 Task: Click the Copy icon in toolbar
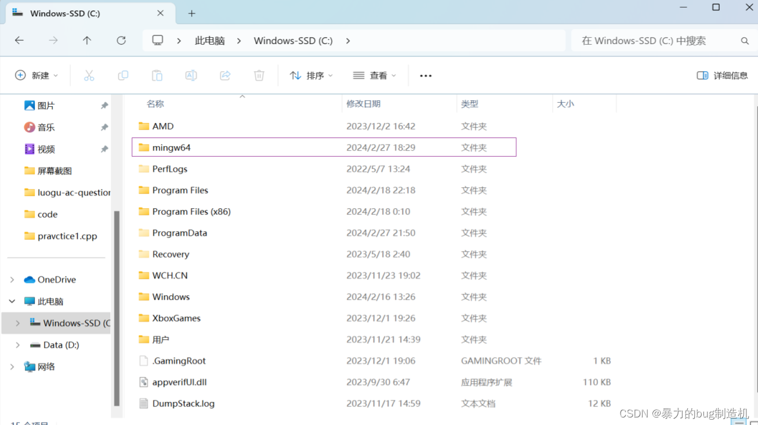123,75
